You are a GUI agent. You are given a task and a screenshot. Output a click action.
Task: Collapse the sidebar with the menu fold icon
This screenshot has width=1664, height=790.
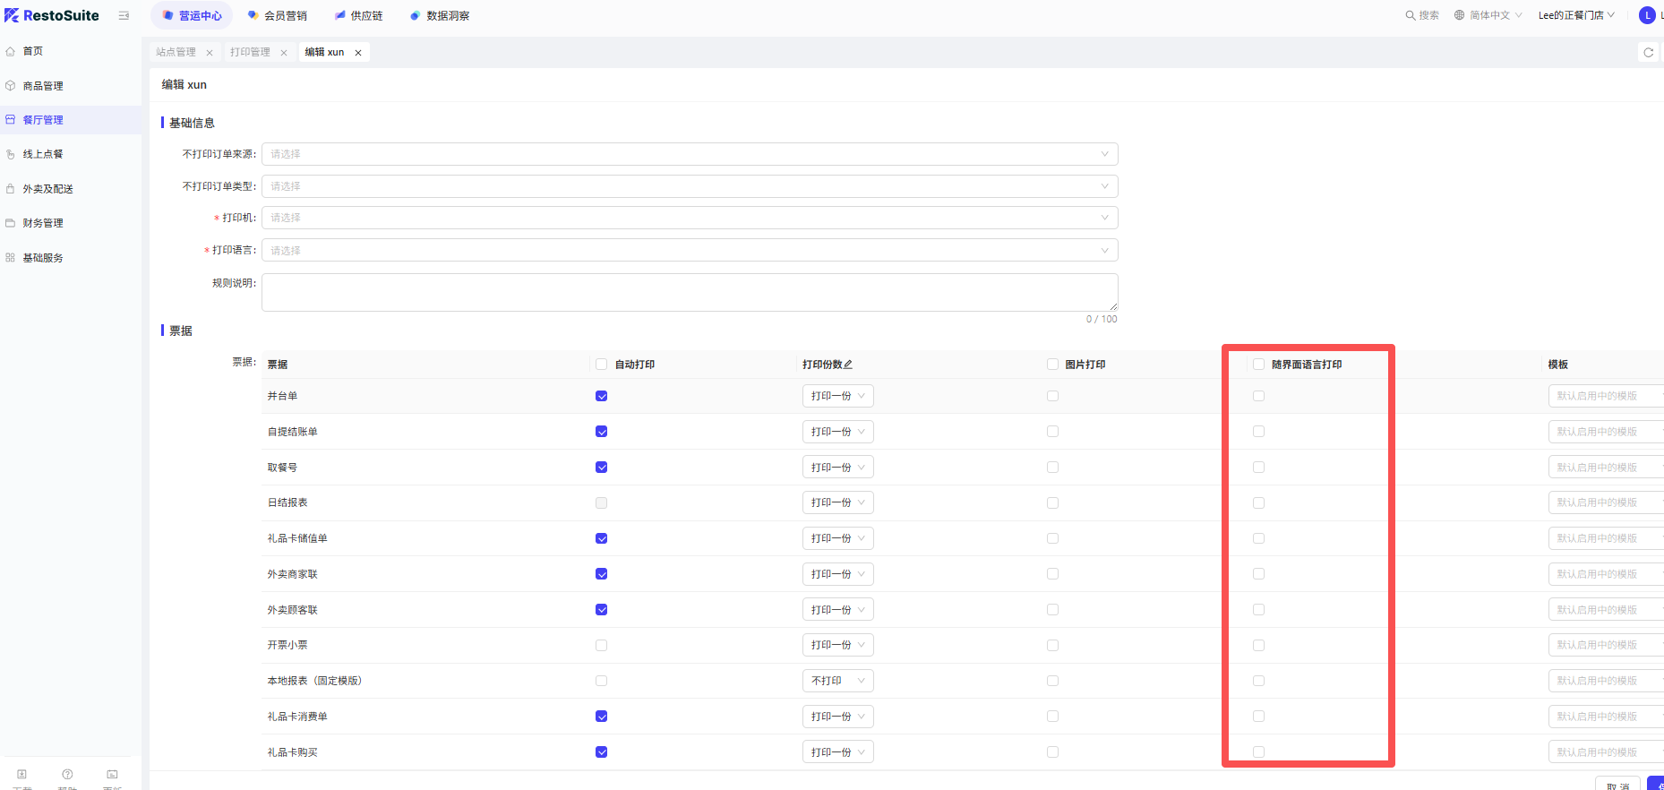pyautogui.click(x=124, y=15)
